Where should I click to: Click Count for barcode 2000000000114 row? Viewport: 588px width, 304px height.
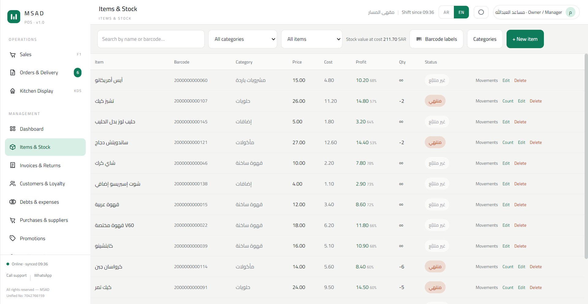click(x=508, y=267)
